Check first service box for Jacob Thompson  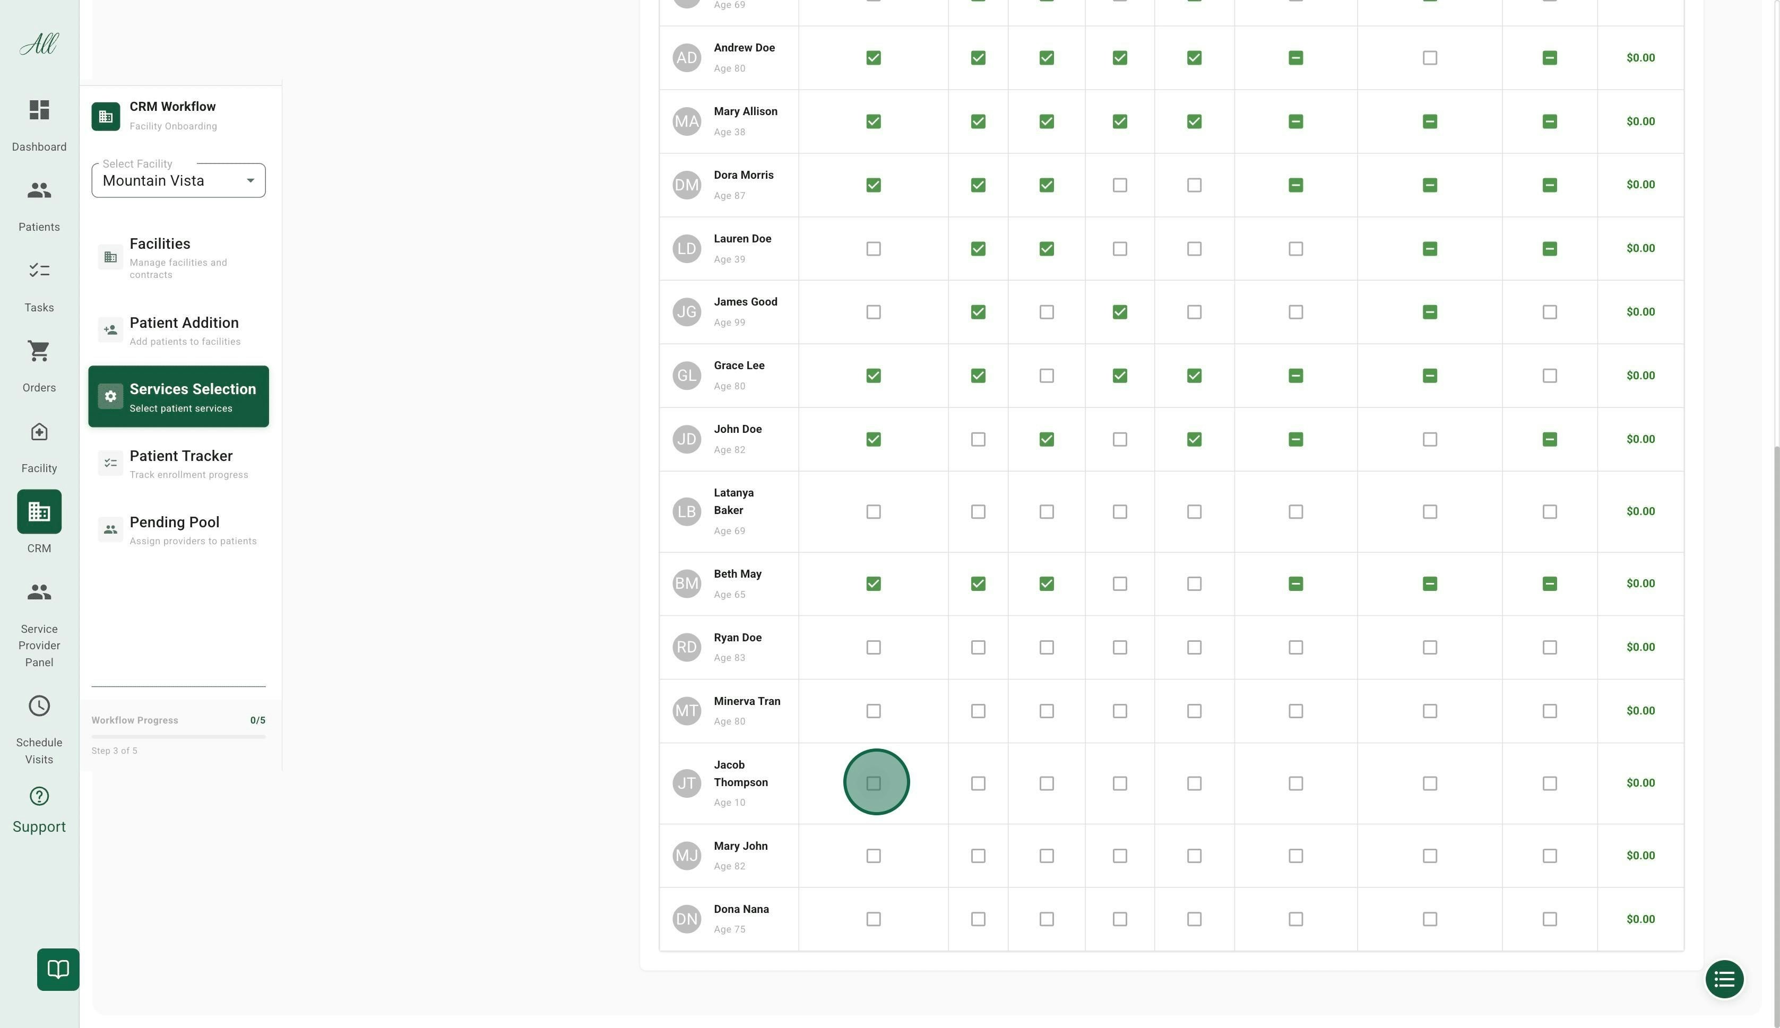coord(873,783)
